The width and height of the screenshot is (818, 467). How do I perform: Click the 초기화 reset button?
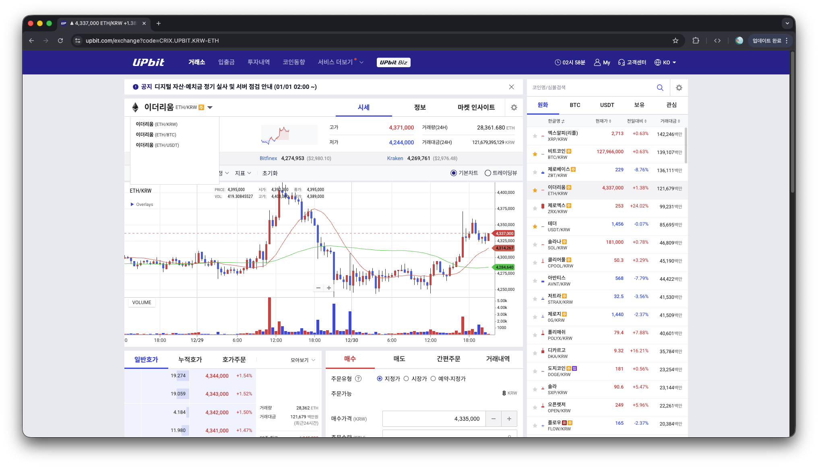[x=270, y=173]
